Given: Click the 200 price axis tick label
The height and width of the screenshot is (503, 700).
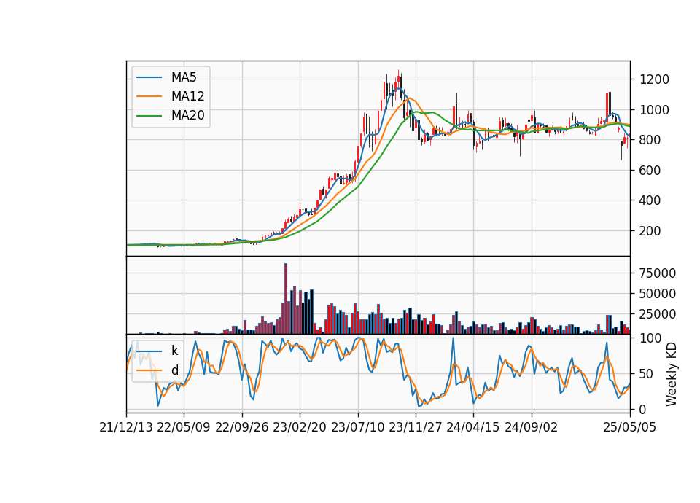Looking at the screenshot, I should (x=650, y=231).
